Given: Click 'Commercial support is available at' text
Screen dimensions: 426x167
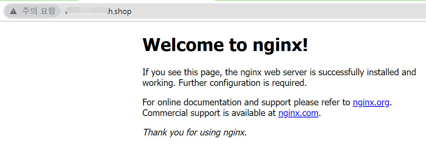Looking at the screenshot, I should (209, 113).
